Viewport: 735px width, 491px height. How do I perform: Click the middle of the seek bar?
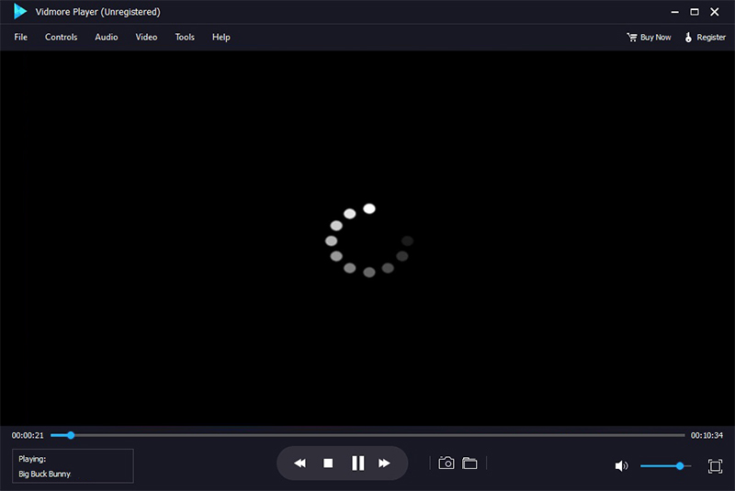[367, 435]
